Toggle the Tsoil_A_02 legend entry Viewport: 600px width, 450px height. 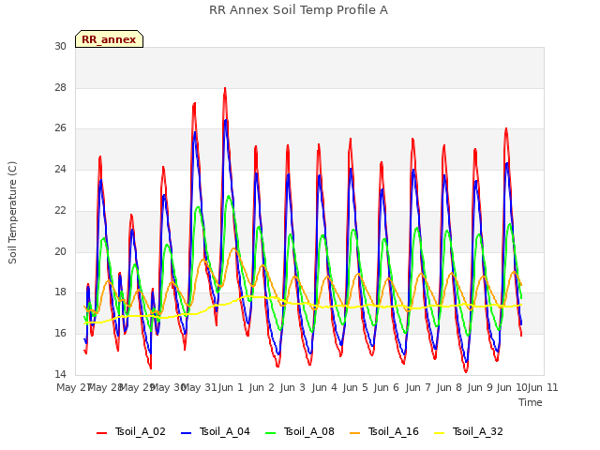pos(131,431)
